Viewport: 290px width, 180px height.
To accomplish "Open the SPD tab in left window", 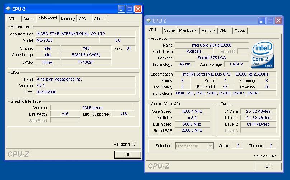I will [83, 19].
